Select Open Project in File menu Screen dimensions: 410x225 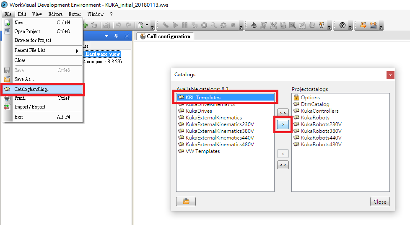tap(43, 31)
